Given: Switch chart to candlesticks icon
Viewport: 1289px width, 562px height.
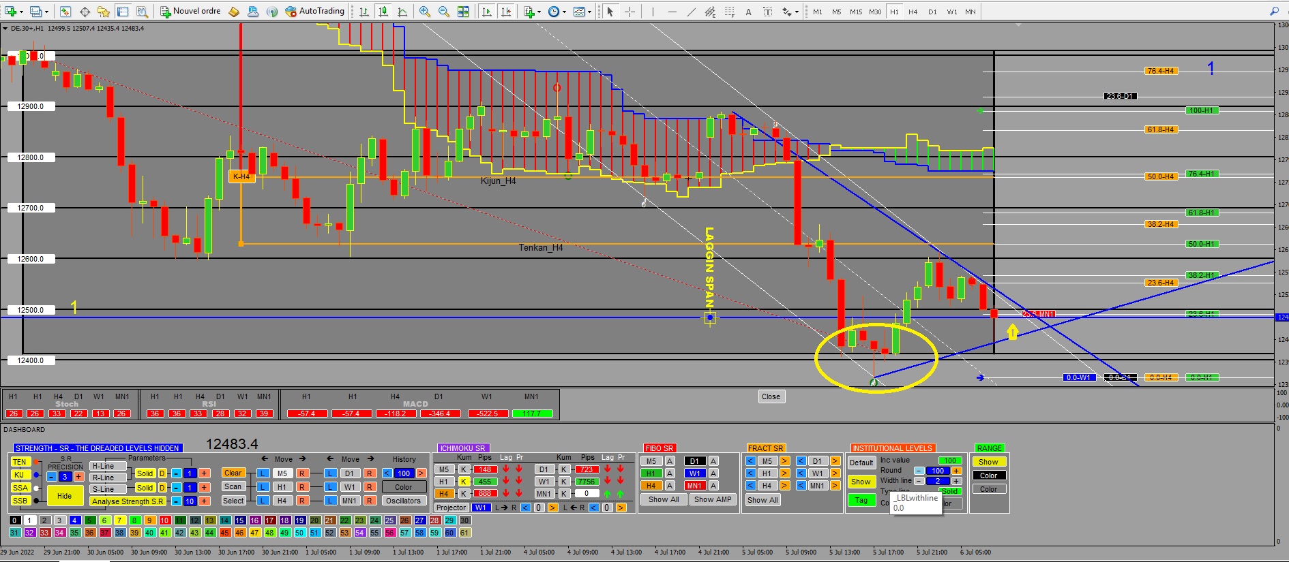Looking at the screenshot, I should [x=383, y=12].
